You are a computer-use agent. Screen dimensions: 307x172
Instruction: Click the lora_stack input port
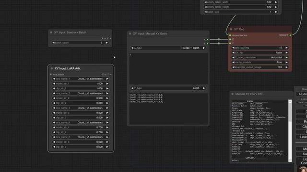51,75
